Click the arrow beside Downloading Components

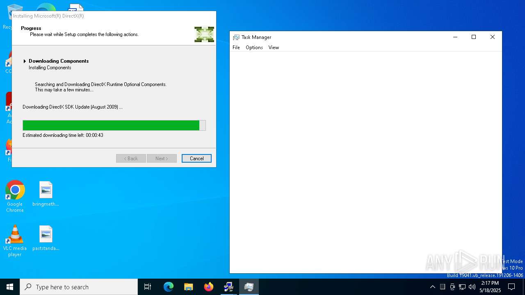tap(25, 61)
